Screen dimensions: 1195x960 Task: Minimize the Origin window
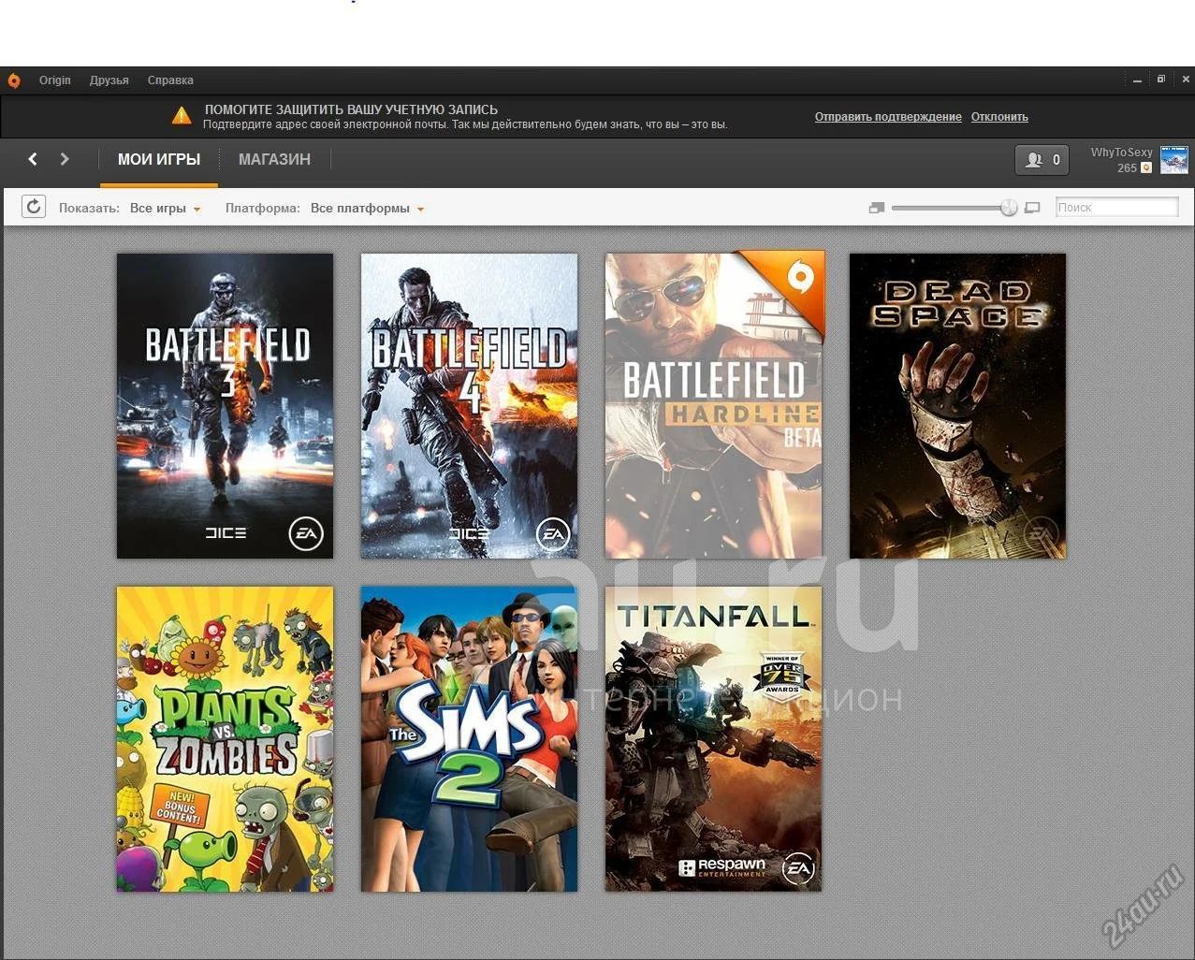point(1138,80)
